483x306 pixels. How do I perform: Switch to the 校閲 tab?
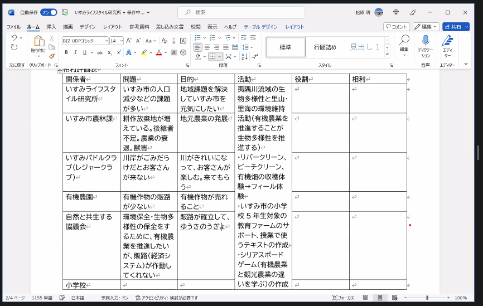click(x=195, y=27)
